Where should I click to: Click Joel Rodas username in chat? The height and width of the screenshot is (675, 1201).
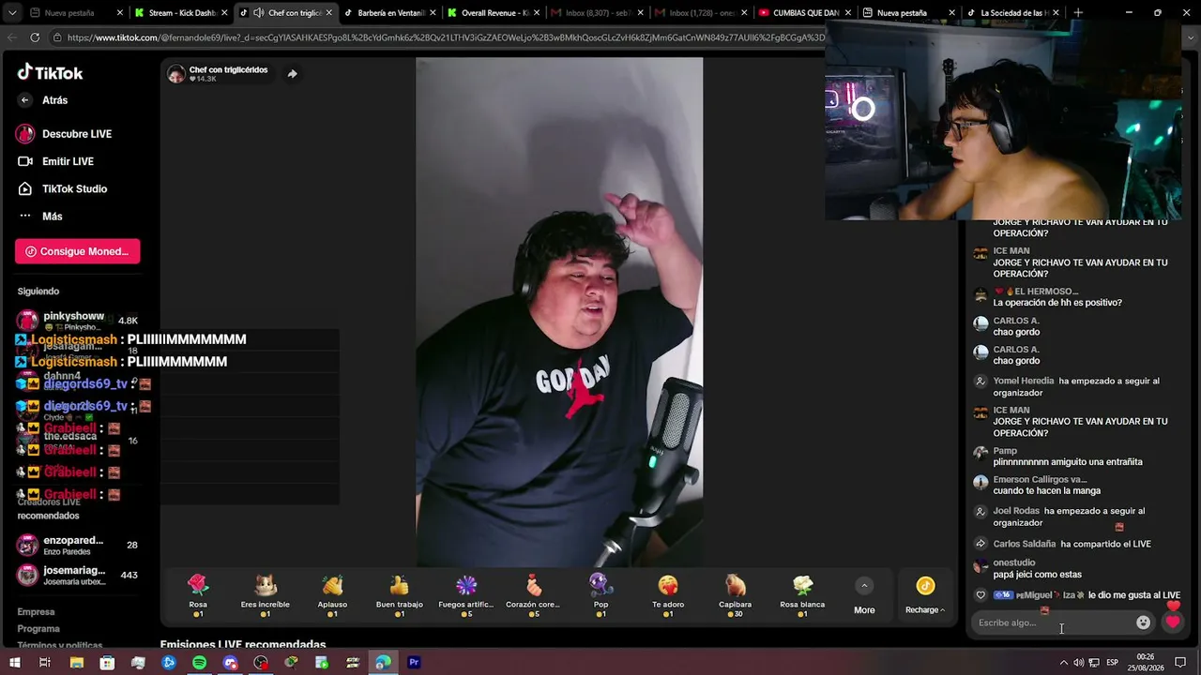[1016, 511]
